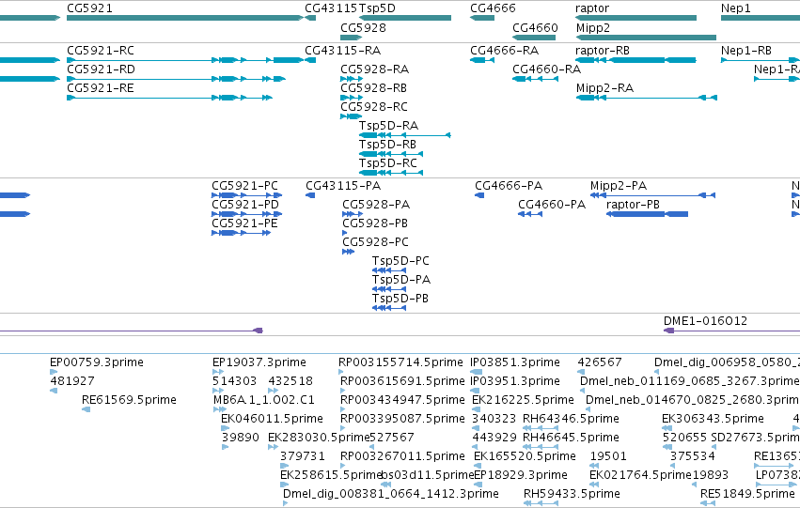
Task: Click the DME1-016012 feature
Action: (731, 331)
